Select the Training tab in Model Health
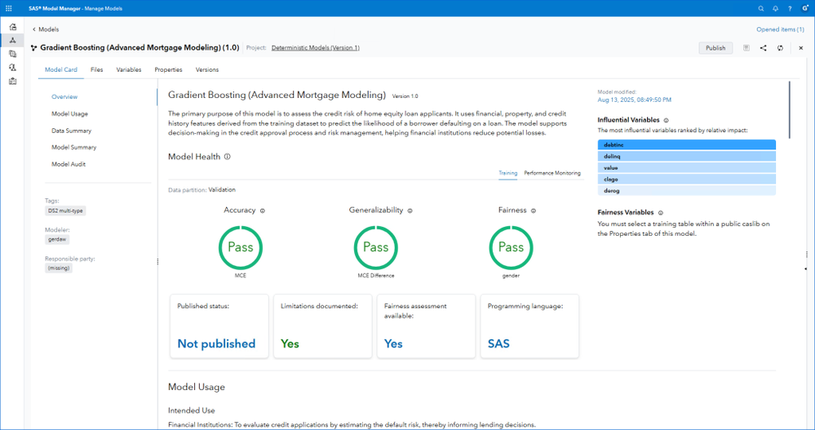815x430 pixels. point(507,173)
